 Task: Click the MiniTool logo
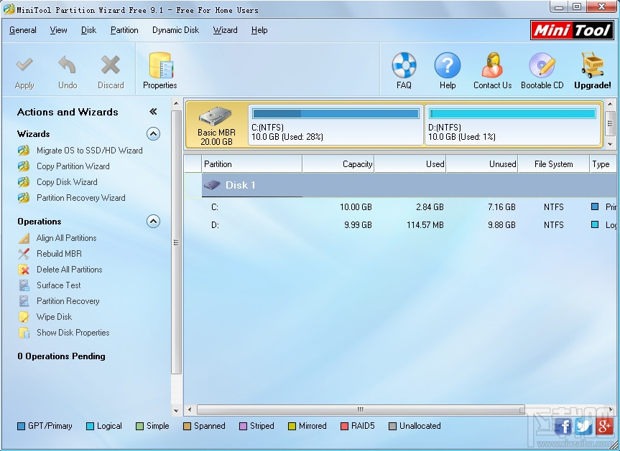tap(572, 30)
